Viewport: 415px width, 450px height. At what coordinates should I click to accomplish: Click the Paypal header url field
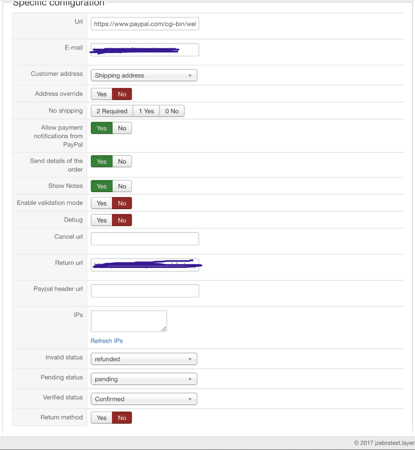click(x=144, y=291)
